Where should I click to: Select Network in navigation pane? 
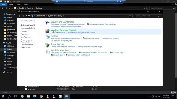[x=9, y=72]
